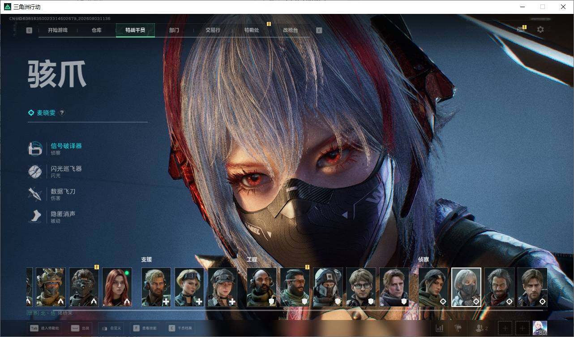The image size is (574, 337).
Task: Click the operator name 麦晓雯
Action: point(46,113)
